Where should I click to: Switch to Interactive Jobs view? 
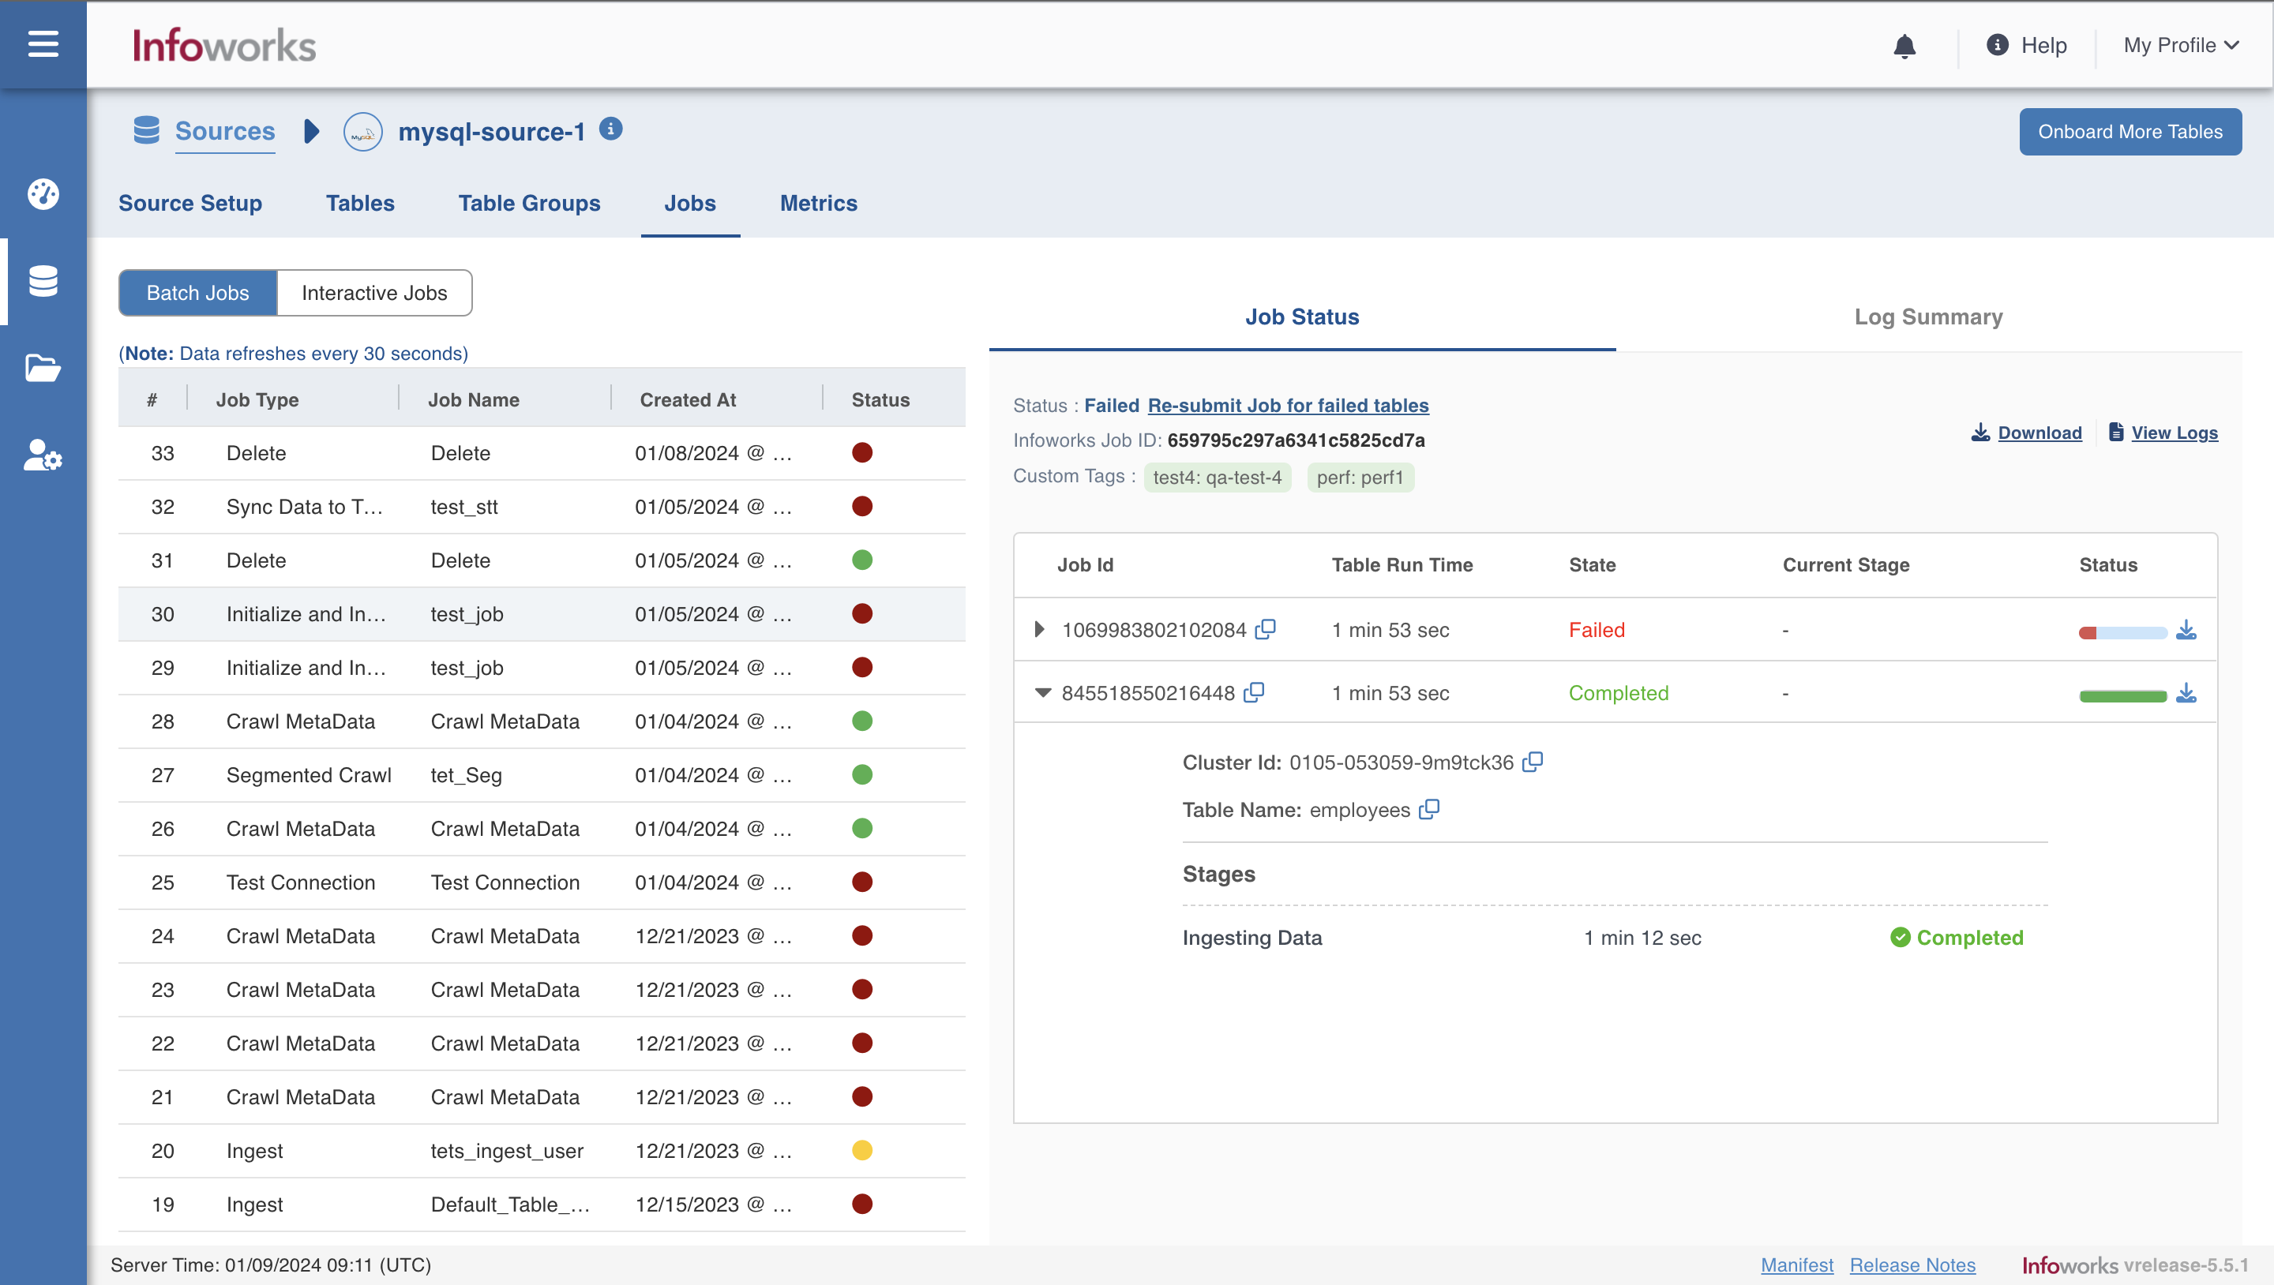pyautogui.click(x=374, y=292)
